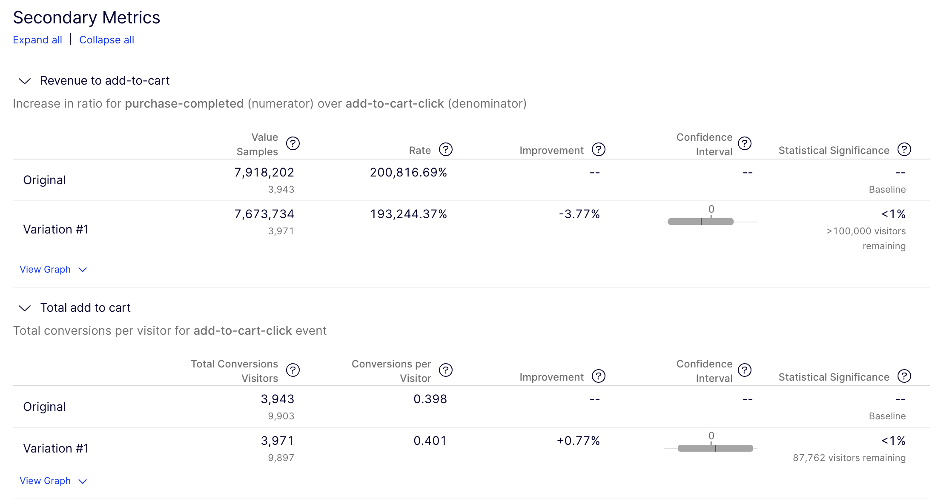935x501 pixels.
Task: Select the Variation #1 row label in revenue table
Action: (x=56, y=229)
